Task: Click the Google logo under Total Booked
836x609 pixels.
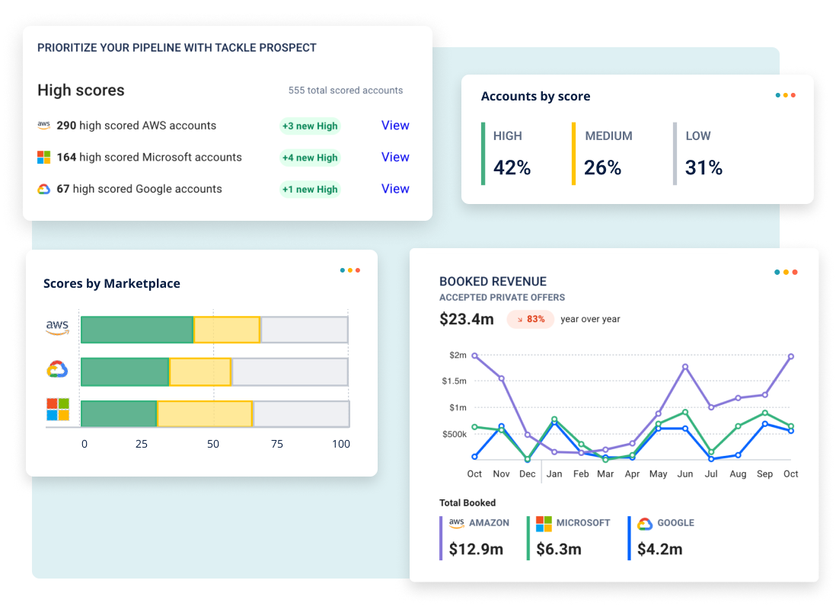Action: point(645,524)
